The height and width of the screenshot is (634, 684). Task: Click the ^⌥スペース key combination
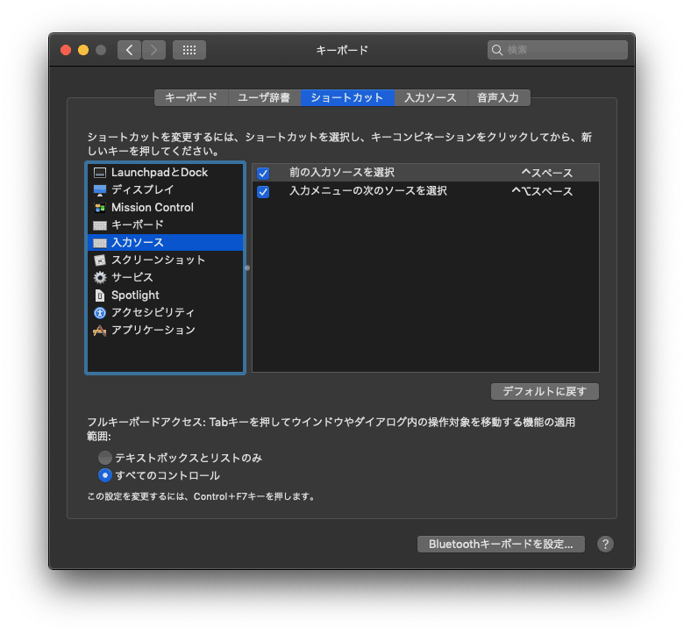pos(542,191)
